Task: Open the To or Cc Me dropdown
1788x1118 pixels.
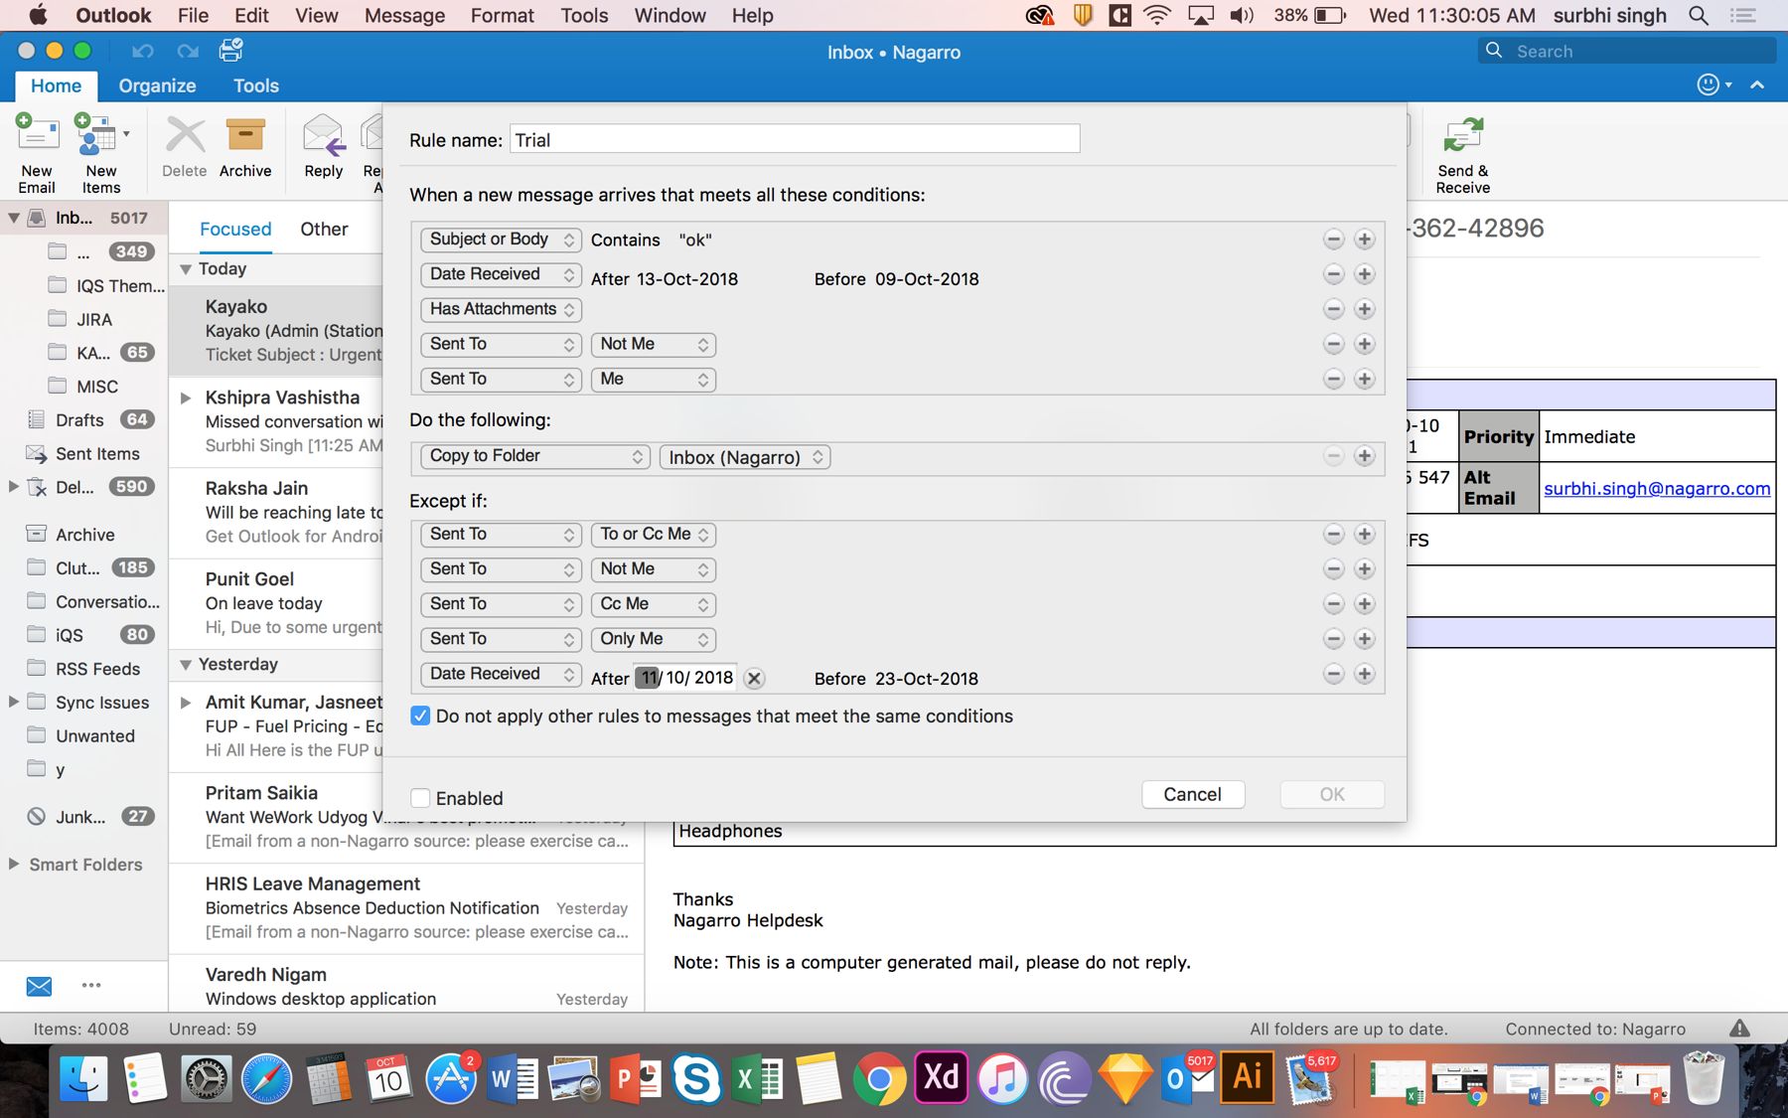Action: [653, 535]
